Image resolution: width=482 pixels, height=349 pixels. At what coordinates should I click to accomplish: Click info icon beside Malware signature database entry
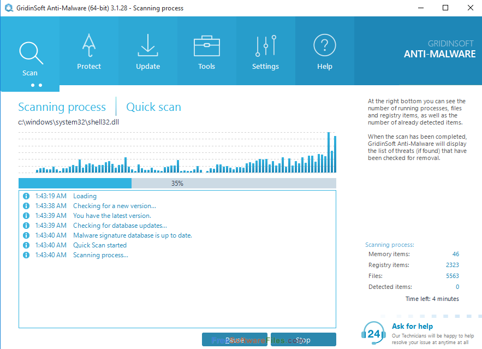(26, 235)
